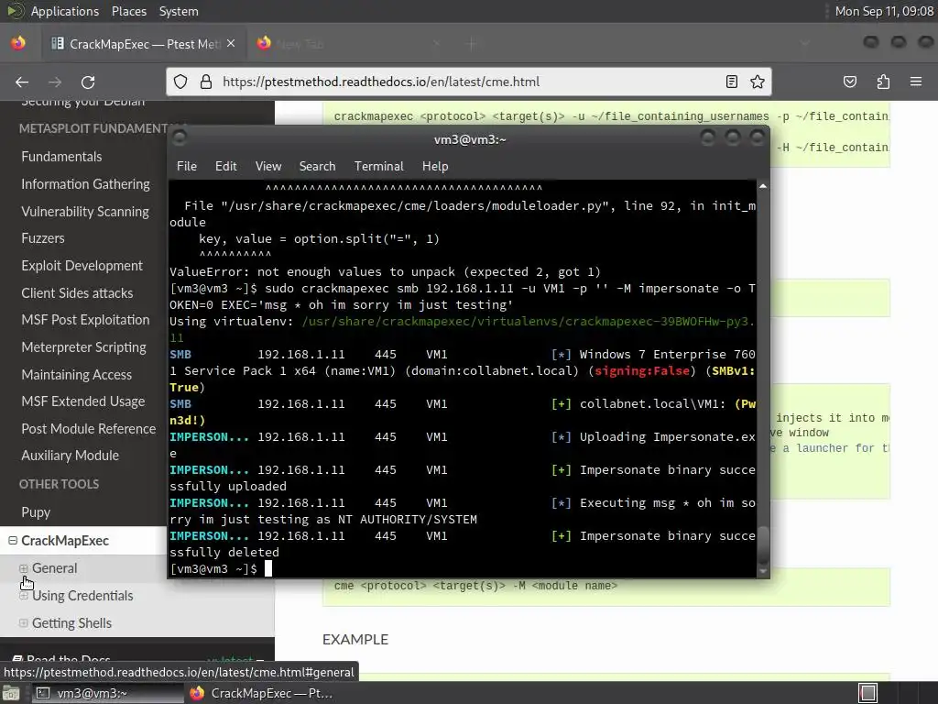Click the Applications menu logo icon
Screen dimensions: 938x704
tap(15, 11)
